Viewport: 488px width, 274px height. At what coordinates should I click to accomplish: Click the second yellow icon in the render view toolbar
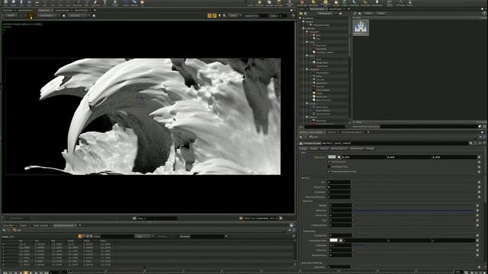pyautogui.click(x=214, y=15)
